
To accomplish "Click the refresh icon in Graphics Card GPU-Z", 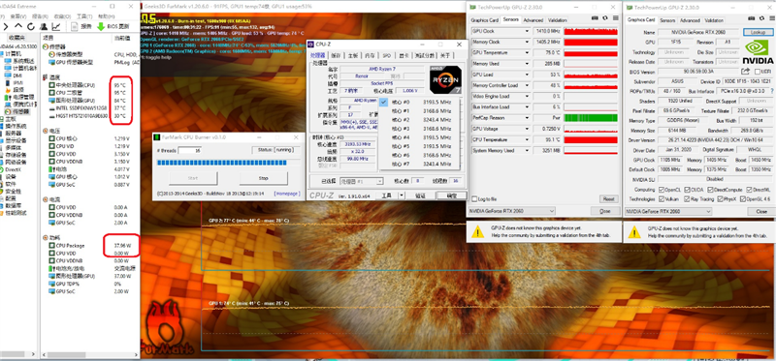I will 761,17.
